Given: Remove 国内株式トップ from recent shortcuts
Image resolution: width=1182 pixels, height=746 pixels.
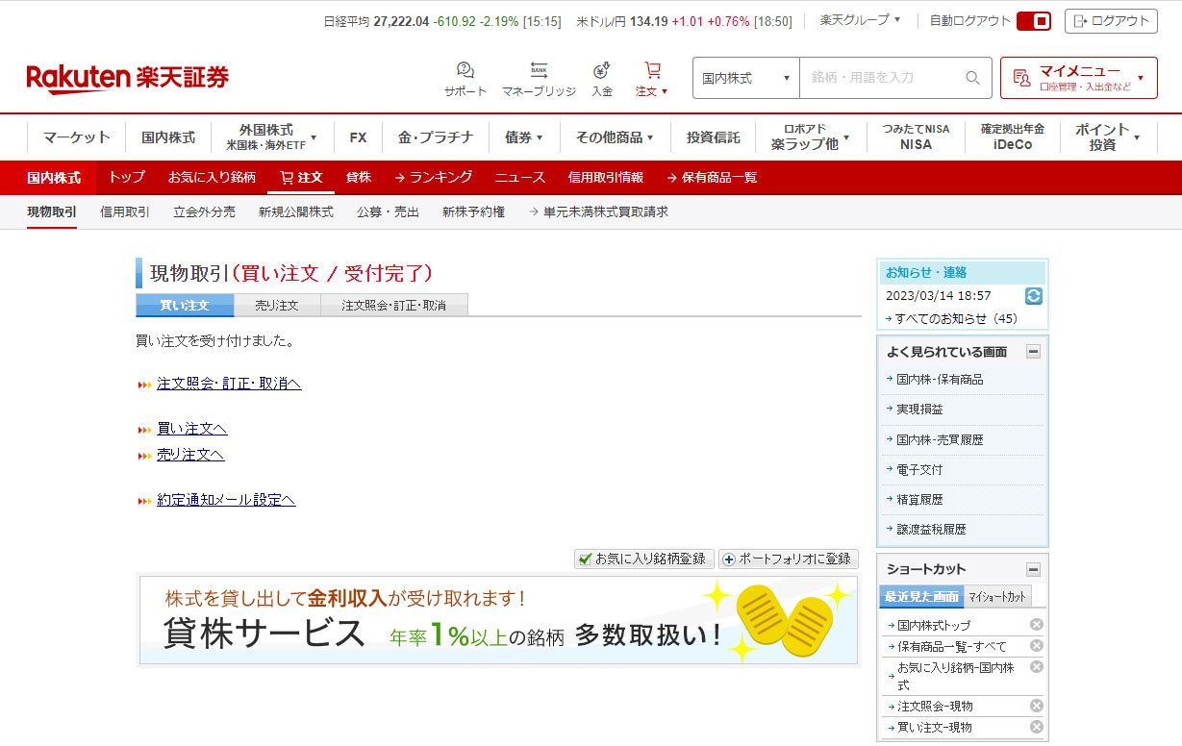Looking at the screenshot, I should pyautogui.click(x=1036, y=625).
